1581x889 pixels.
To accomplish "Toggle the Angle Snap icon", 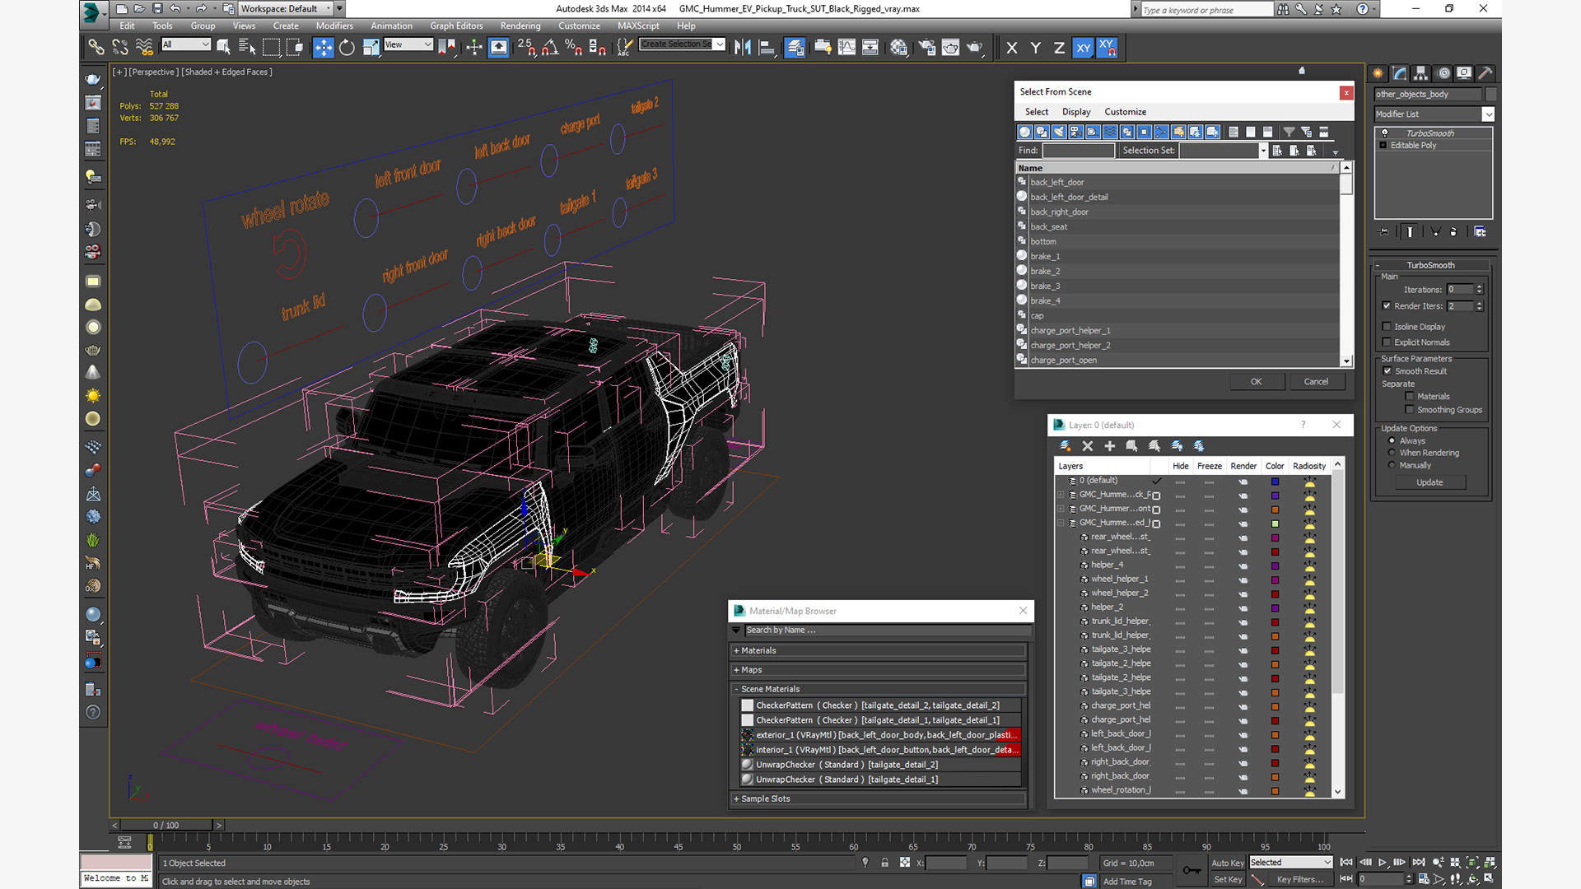I will pyautogui.click(x=550, y=48).
